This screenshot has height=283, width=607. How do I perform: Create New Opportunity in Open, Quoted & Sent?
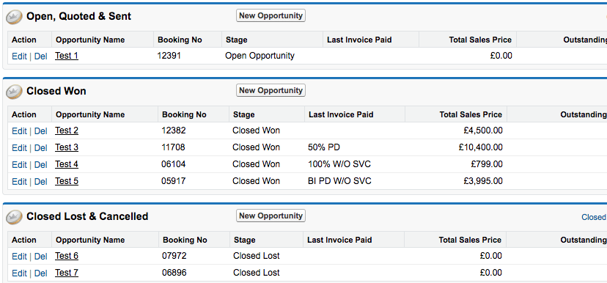pos(271,15)
